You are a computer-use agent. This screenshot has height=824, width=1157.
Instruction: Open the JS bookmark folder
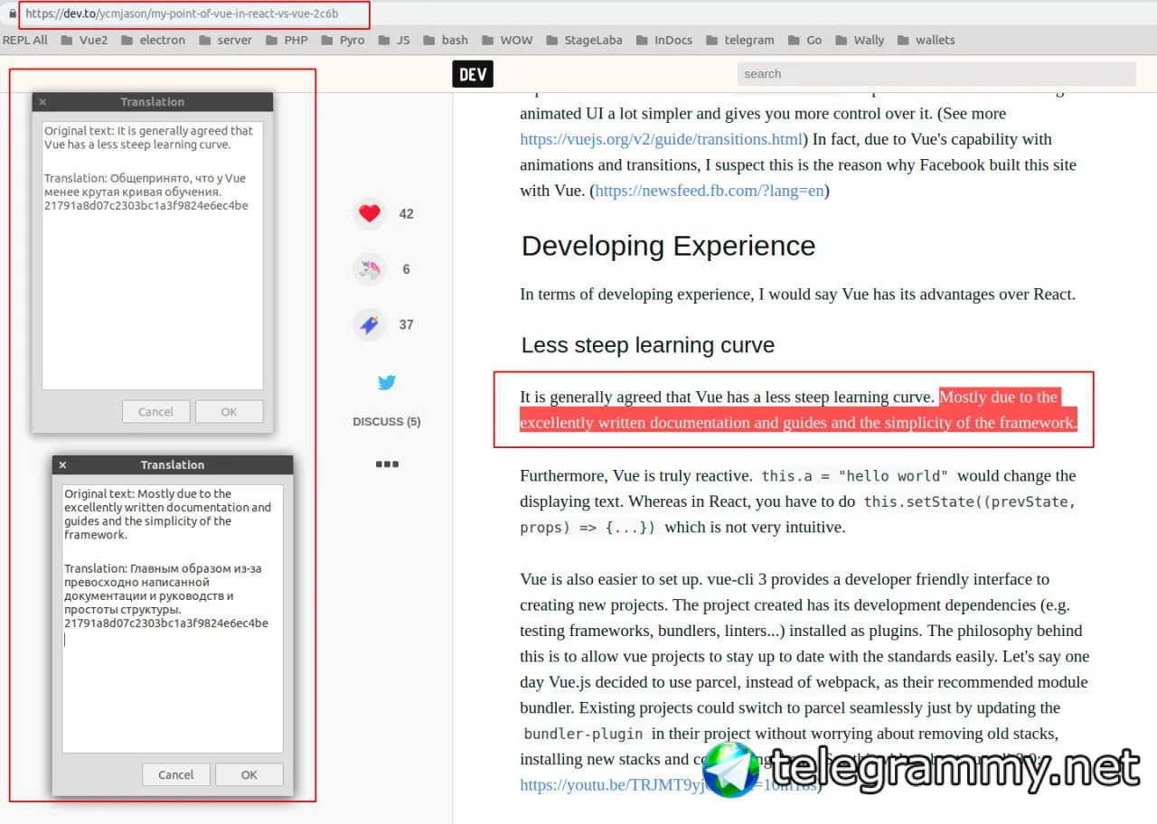click(394, 40)
